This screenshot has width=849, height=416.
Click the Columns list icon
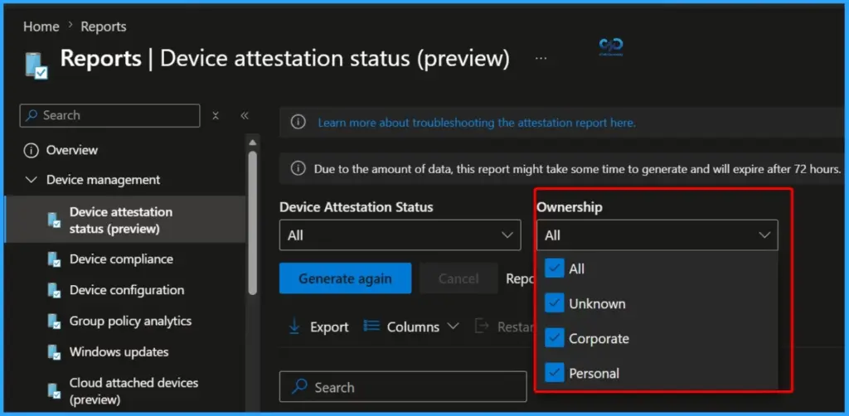click(371, 327)
